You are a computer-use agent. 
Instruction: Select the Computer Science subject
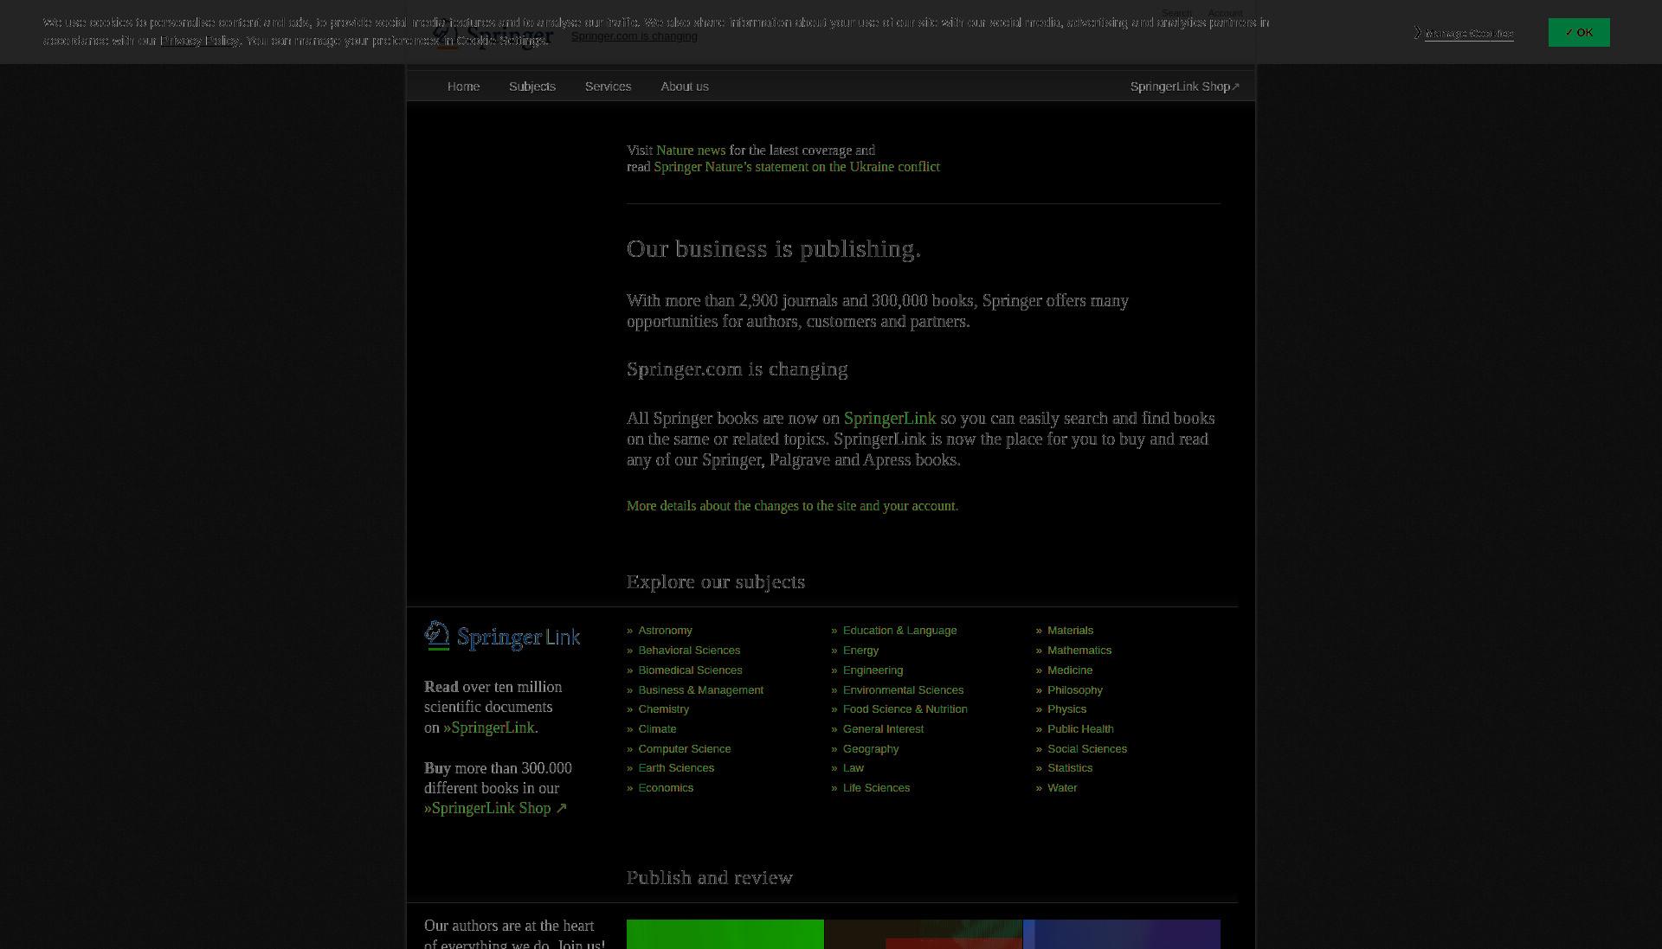pyautogui.click(x=684, y=749)
